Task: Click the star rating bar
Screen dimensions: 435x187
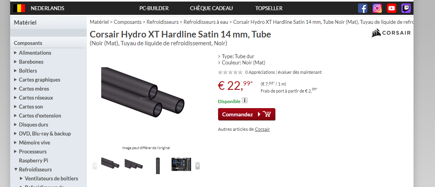Action: pos(230,72)
